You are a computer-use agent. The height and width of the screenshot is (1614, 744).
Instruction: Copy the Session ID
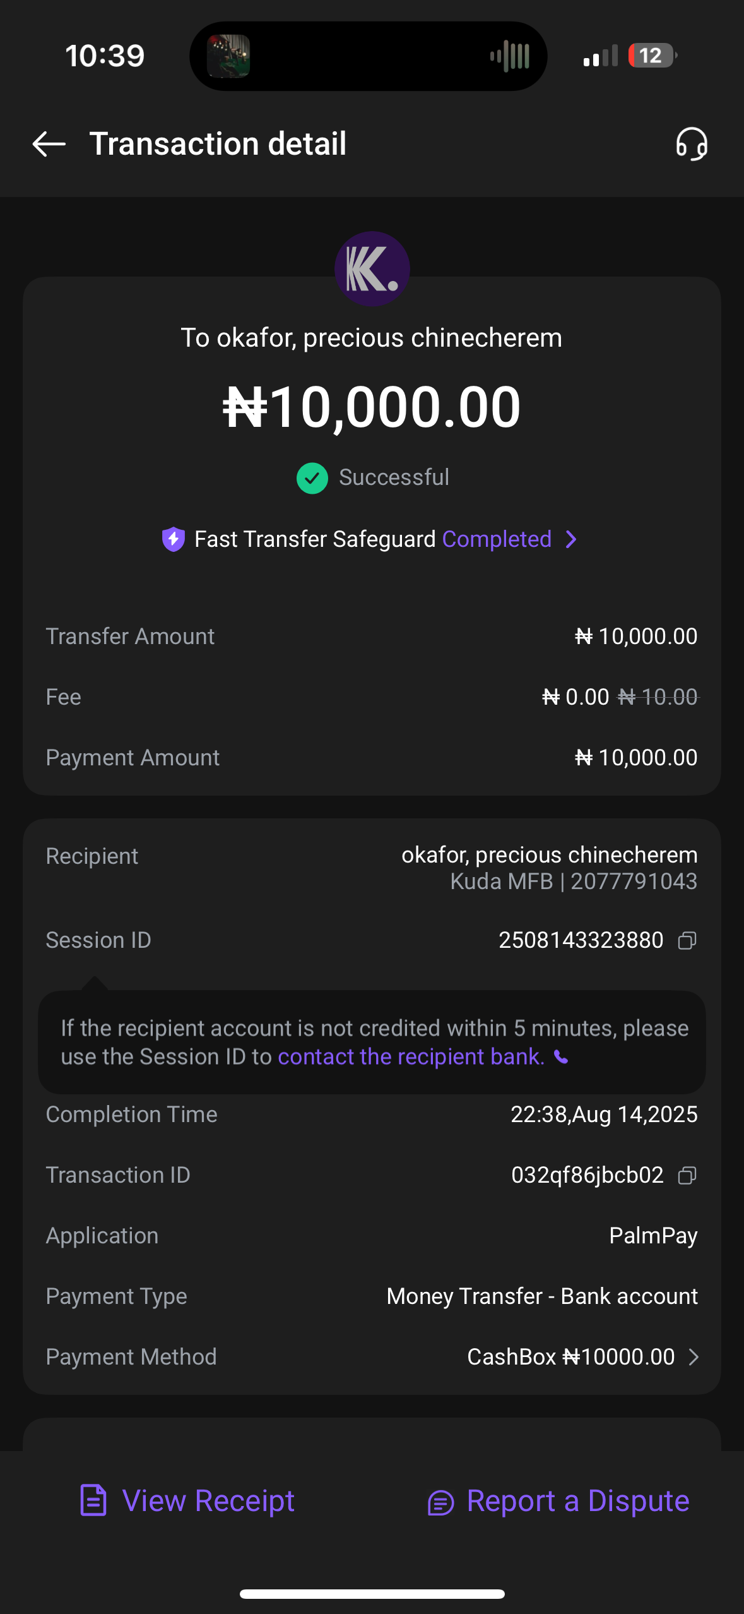[687, 941]
